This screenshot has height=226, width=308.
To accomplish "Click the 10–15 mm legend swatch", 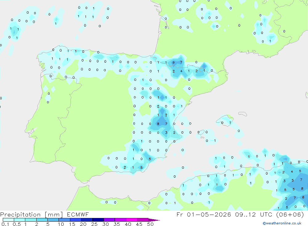I will (64, 220).
